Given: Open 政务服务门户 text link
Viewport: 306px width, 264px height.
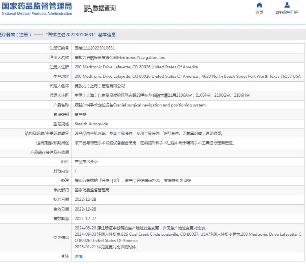Looking at the screenshot, I should [287, 13].
